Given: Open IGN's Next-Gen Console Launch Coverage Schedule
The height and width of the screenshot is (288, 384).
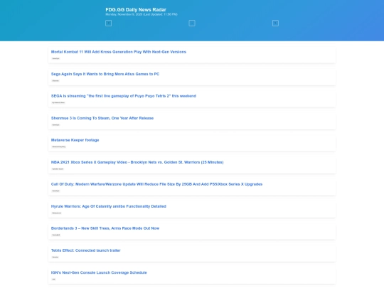Looking at the screenshot, I should point(99,272).
